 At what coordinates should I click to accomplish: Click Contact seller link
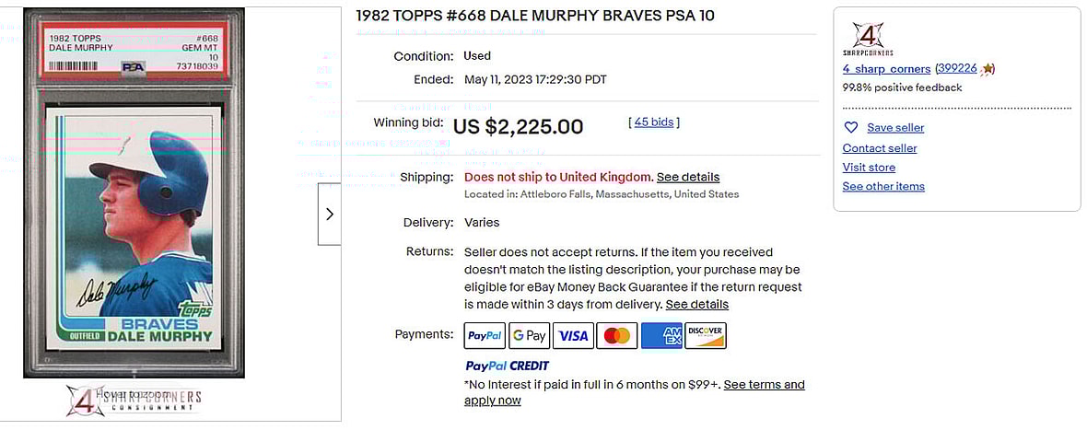tap(880, 148)
